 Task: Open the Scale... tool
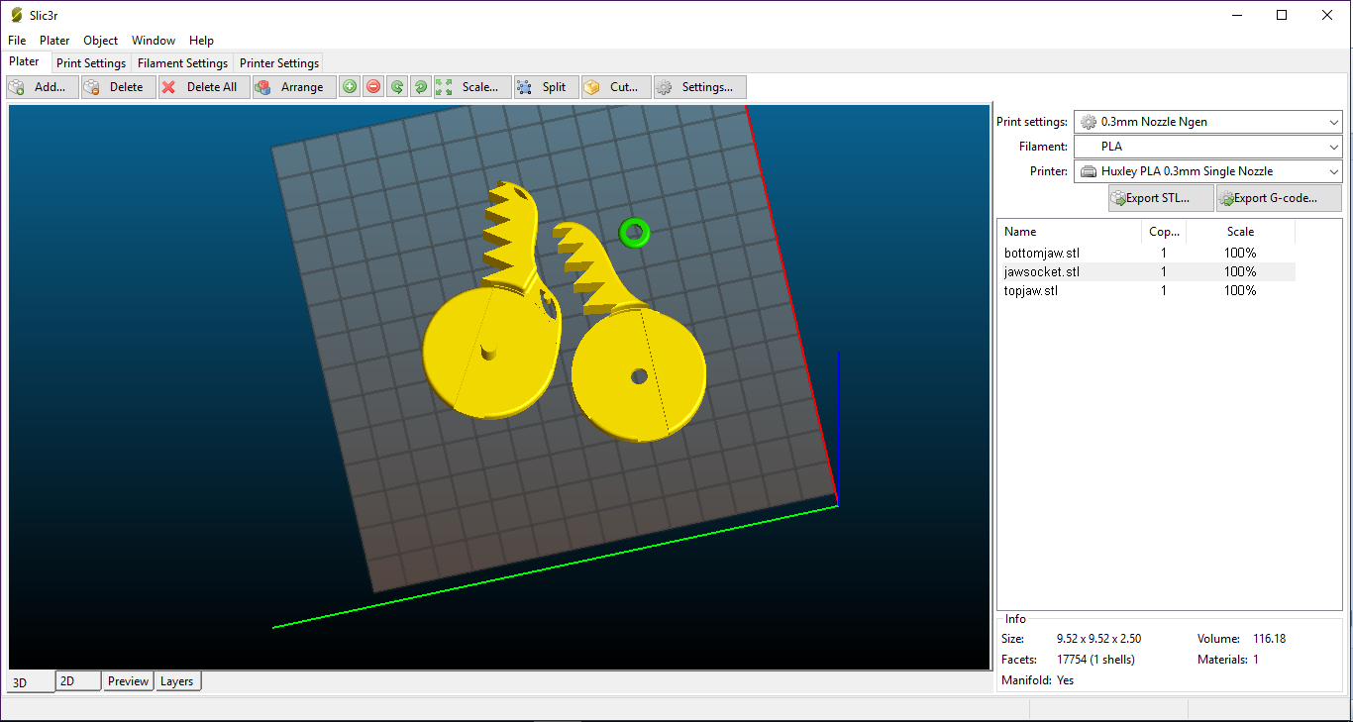473,87
